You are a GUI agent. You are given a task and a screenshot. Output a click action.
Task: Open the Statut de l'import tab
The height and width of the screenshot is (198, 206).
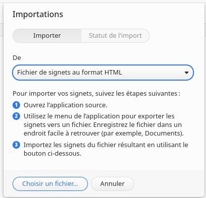(x=116, y=36)
